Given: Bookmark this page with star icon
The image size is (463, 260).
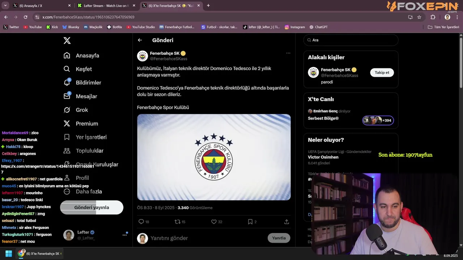Looking at the screenshot, I should pos(419,17).
